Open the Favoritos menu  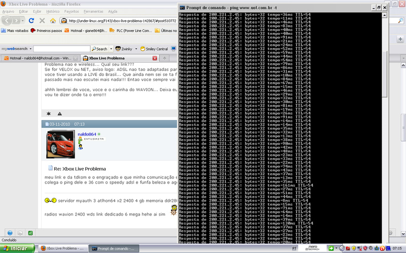[72, 11]
